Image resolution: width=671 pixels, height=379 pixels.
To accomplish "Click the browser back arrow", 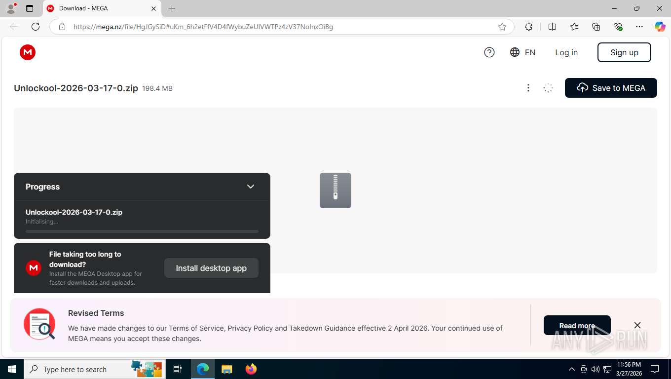I will click(14, 27).
